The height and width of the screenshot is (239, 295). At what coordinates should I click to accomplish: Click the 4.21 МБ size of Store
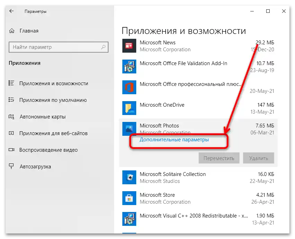click(265, 195)
